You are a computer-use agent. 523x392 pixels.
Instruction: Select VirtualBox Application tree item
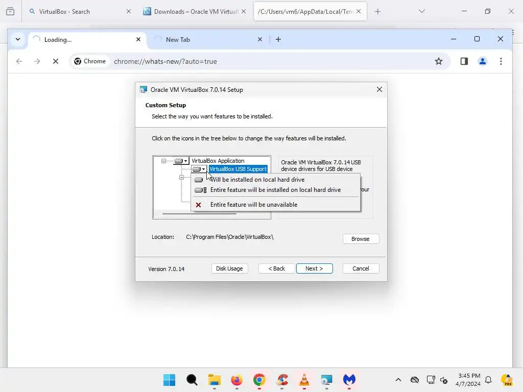[218, 161]
